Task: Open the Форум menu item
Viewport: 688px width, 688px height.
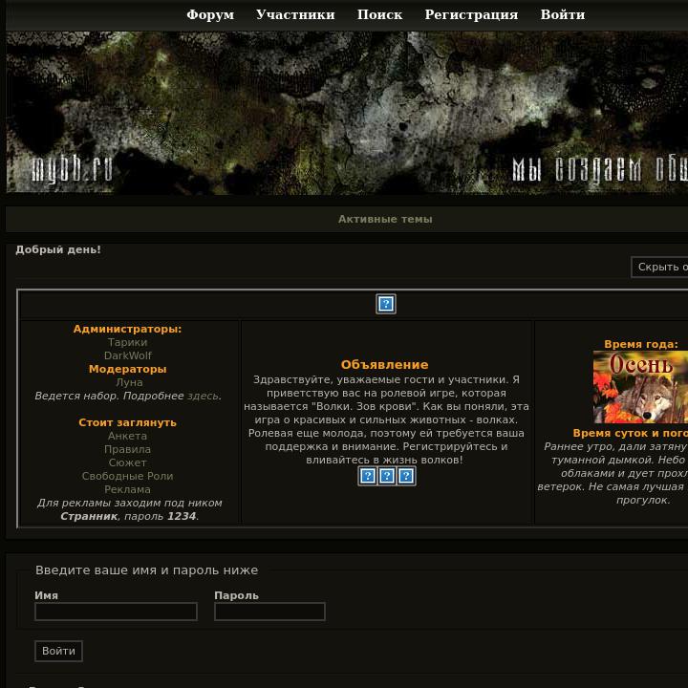Action: click(210, 14)
